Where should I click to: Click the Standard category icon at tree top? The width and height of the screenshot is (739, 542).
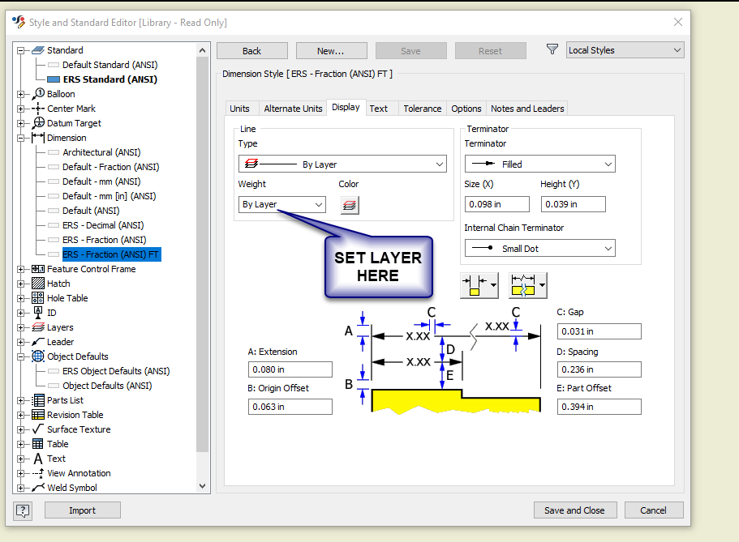tap(38, 50)
